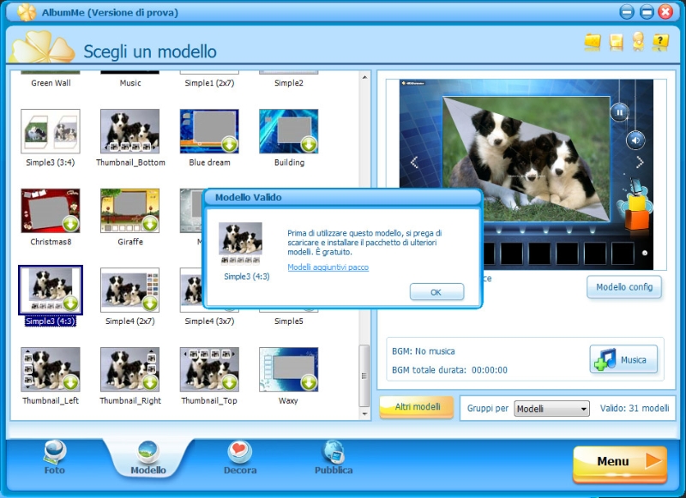Click the BGM totale durata 00:00:00 value
Image resolution: width=686 pixels, height=498 pixels.
(490, 370)
